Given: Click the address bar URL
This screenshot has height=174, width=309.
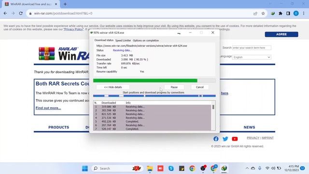Looking at the screenshot, I should click(63, 14).
